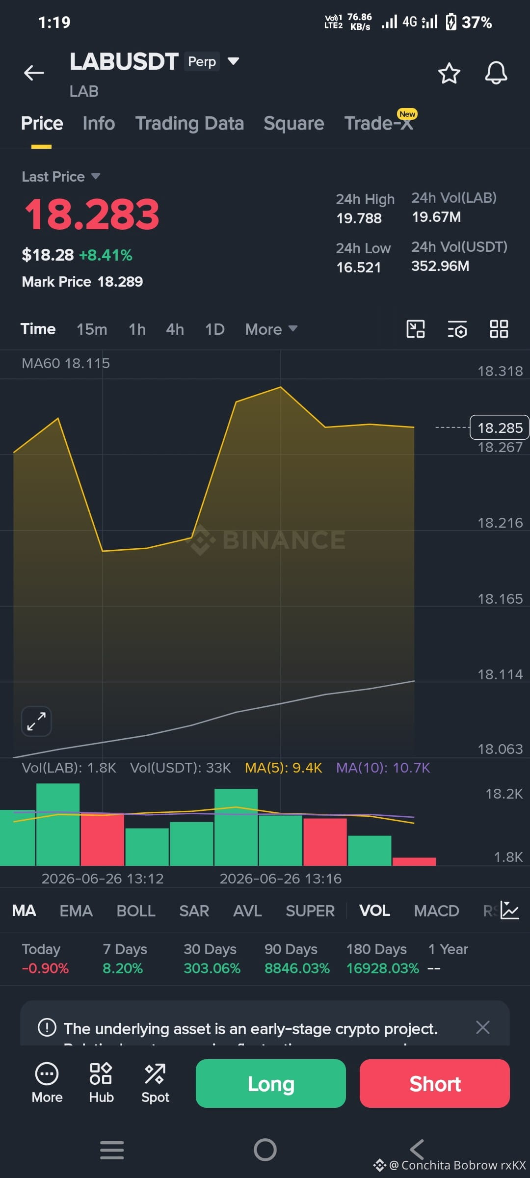Tap the 24h Vol(LAB) value 19.67M
Viewport: 530px width, 1178px height.
(x=436, y=217)
